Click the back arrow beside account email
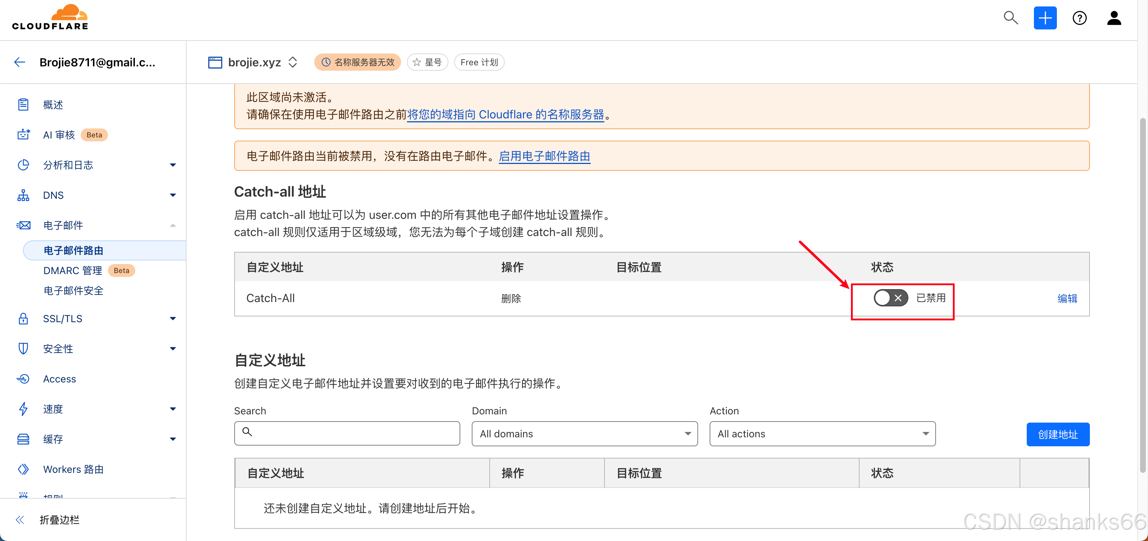This screenshot has height=541, width=1148. (20, 62)
